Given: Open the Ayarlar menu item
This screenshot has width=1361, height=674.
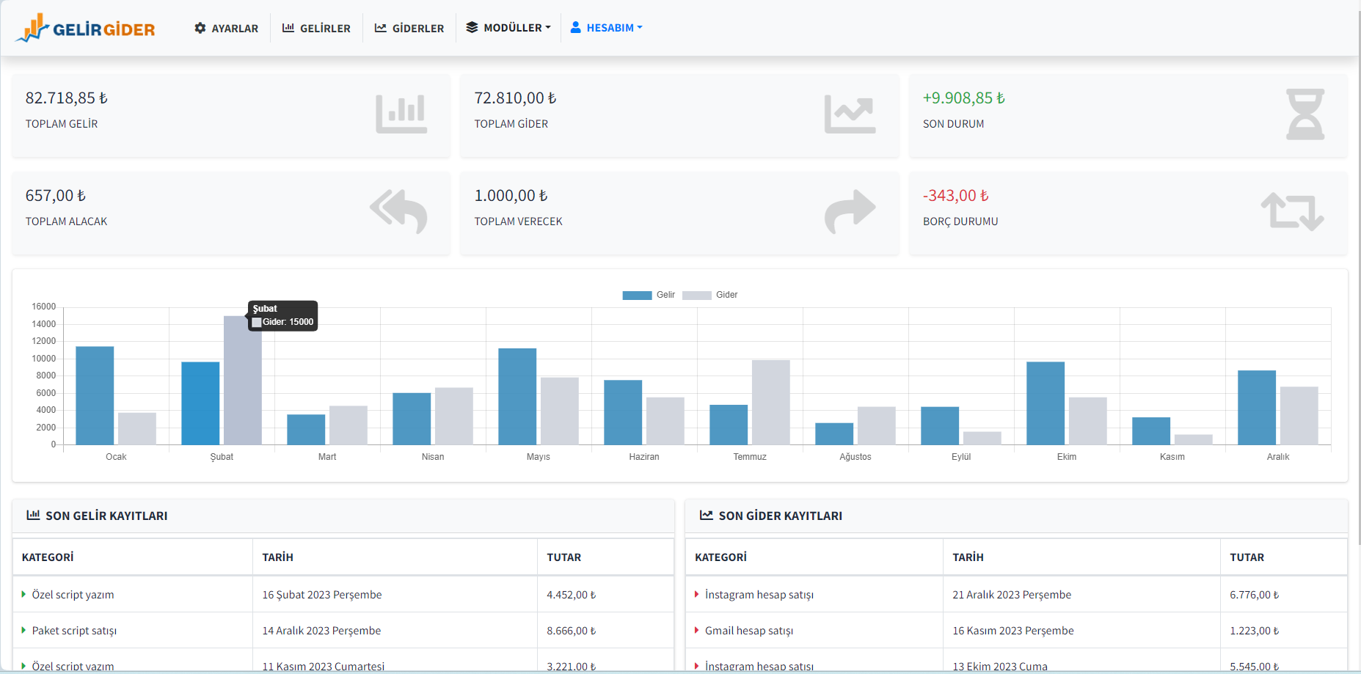Looking at the screenshot, I should [226, 28].
